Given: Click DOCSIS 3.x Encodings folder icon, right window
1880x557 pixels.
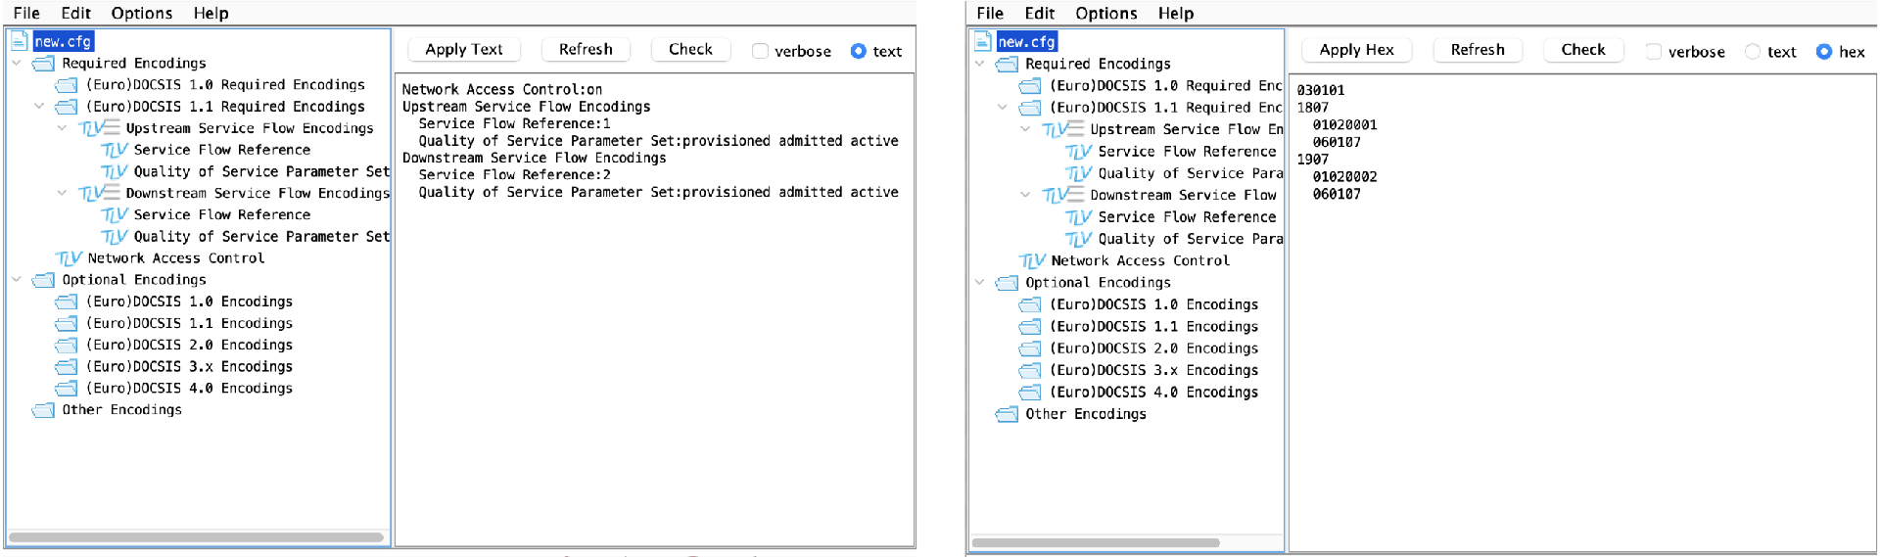Looking at the screenshot, I should pyautogui.click(x=1030, y=370).
